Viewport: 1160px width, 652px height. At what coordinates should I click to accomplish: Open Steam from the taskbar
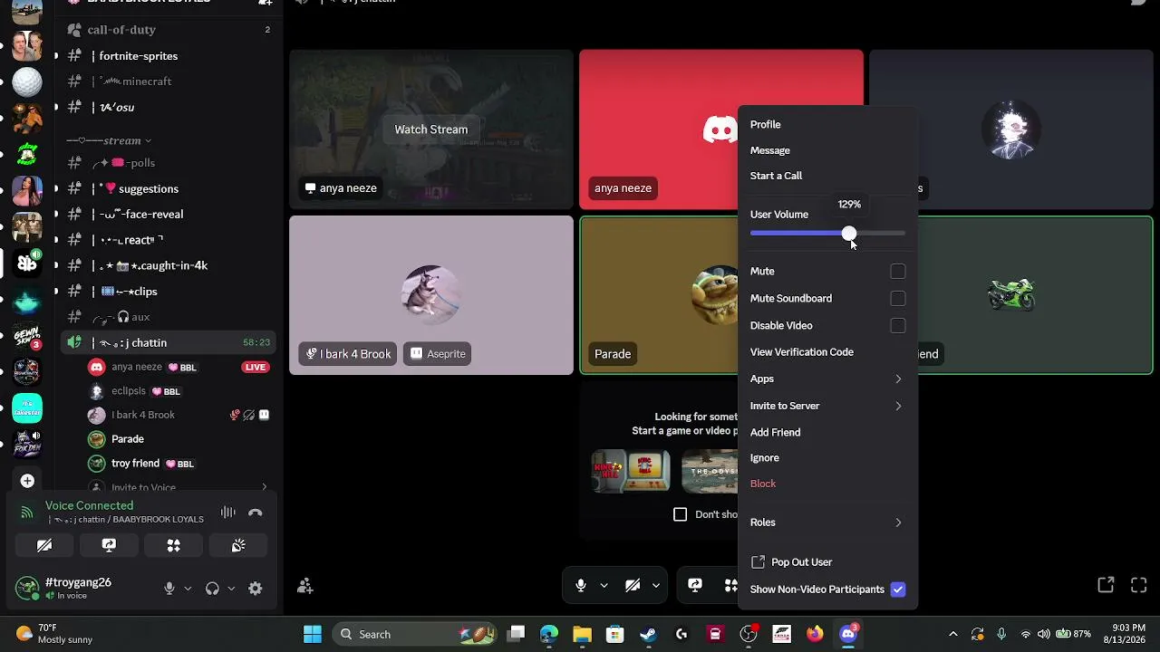(x=648, y=634)
